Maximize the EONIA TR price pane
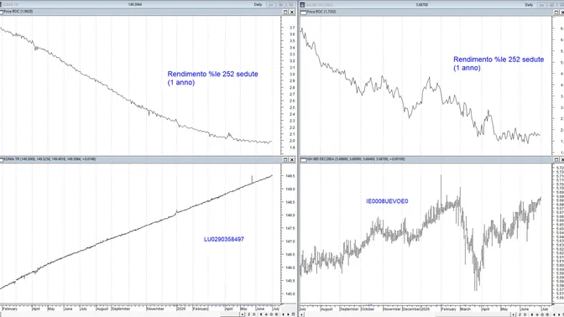 point(285,159)
